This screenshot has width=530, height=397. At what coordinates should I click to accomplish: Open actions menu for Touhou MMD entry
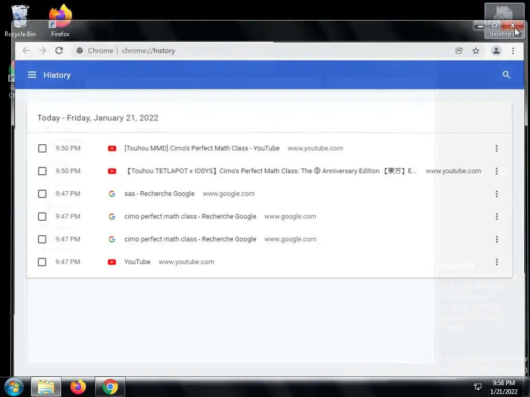(496, 148)
